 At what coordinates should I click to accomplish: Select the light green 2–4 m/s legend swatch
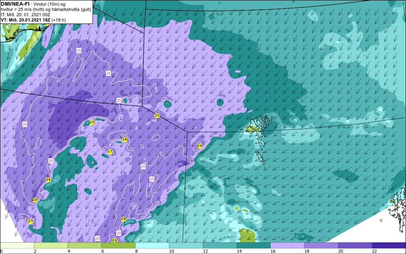click(x=51, y=245)
